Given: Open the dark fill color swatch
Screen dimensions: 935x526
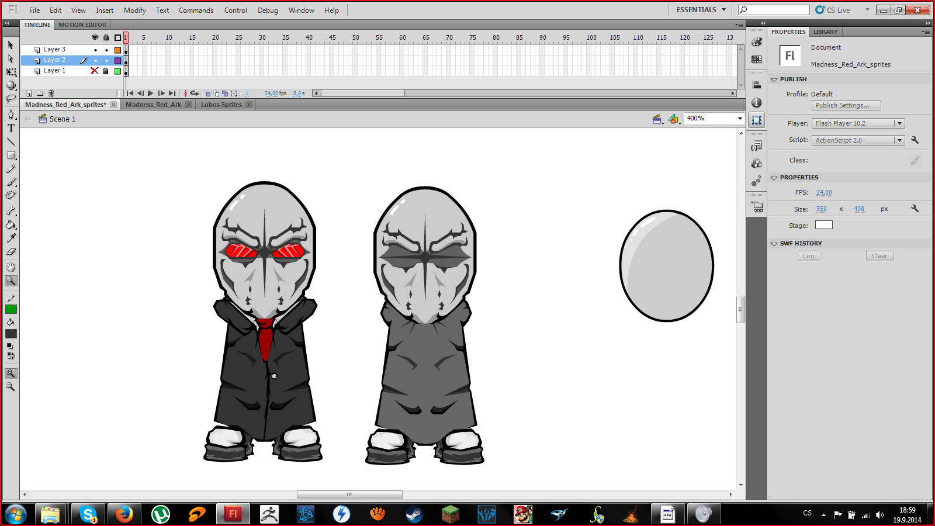Looking at the screenshot, I should click(11, 334).
